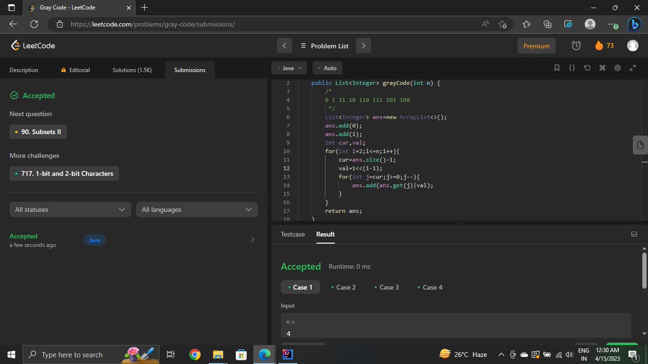Select the Result tab

coord(325,234)
